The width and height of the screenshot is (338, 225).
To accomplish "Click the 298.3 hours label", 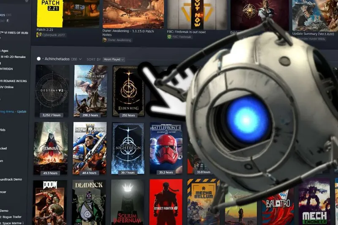I will click(90, 115).
